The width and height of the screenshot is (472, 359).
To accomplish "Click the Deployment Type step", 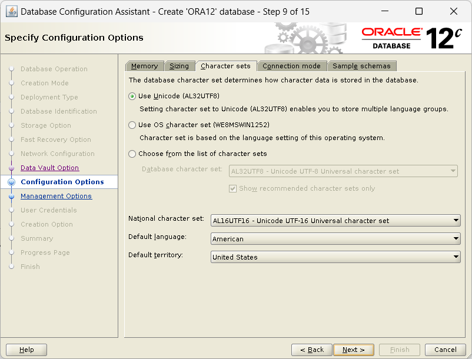I will [49, 97].
